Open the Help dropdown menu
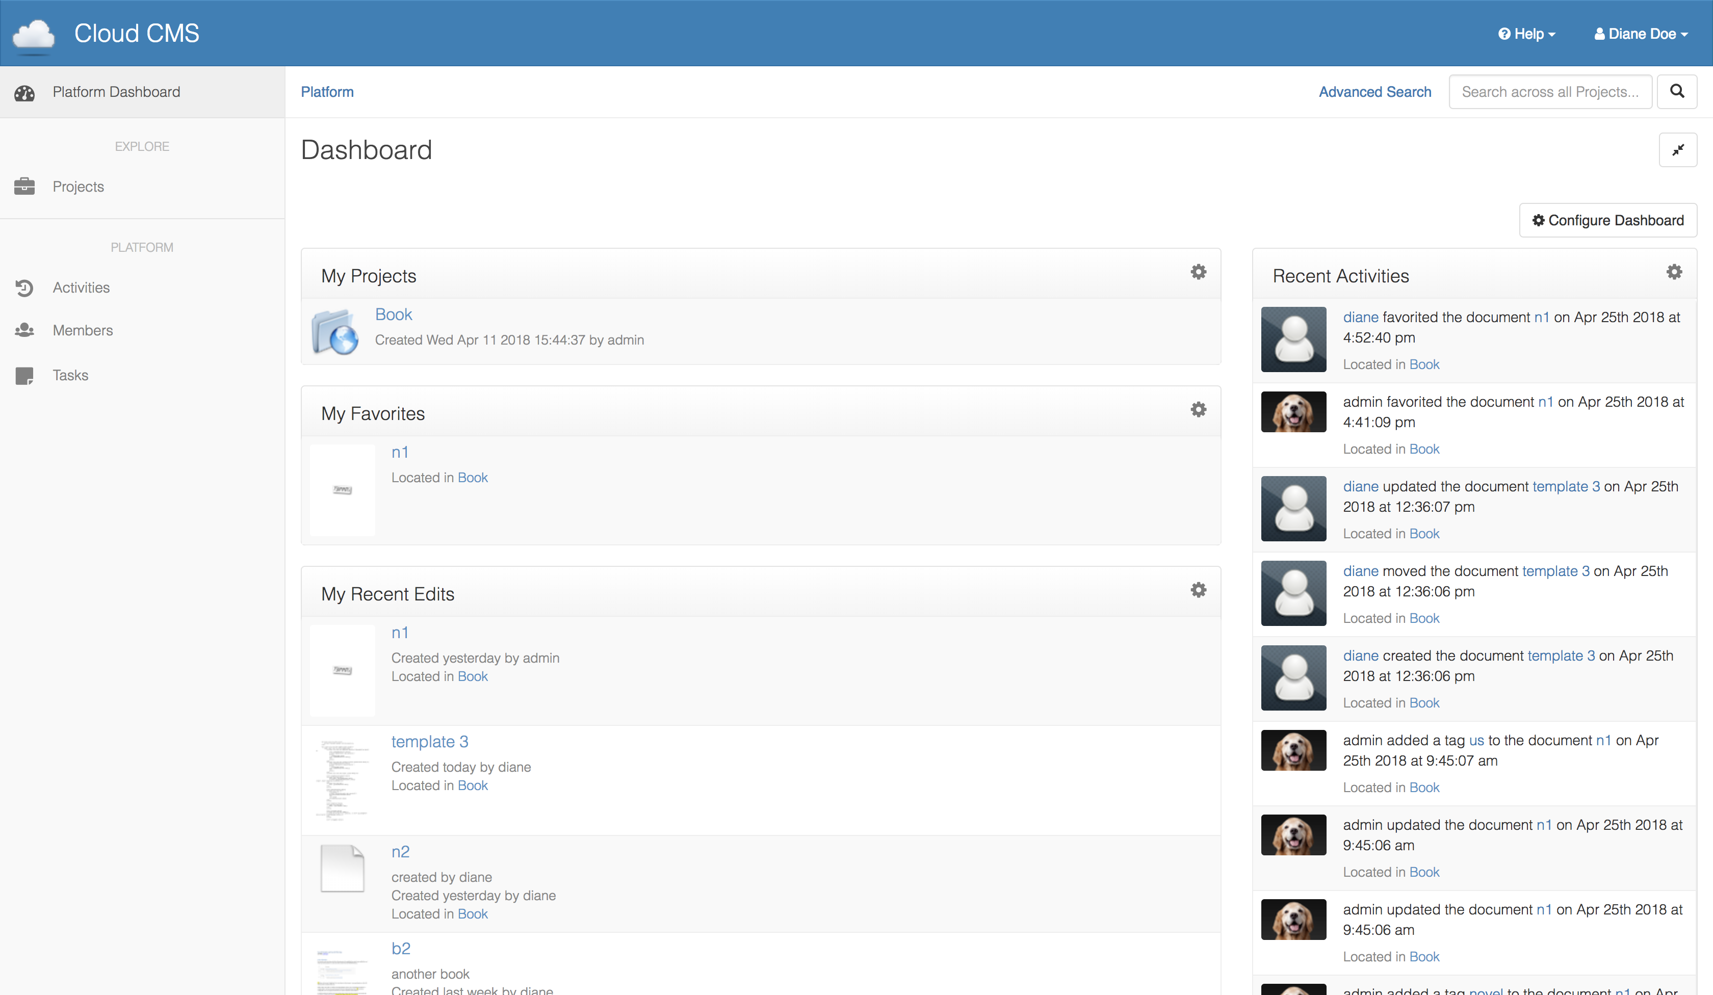This screenshot has width=1713, height=995. pos(1527,33)
